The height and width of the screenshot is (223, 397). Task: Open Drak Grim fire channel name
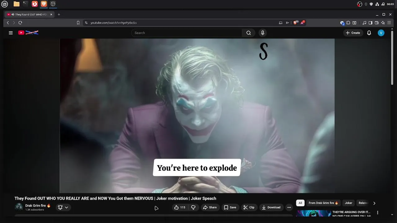click(x=38, y=206)
